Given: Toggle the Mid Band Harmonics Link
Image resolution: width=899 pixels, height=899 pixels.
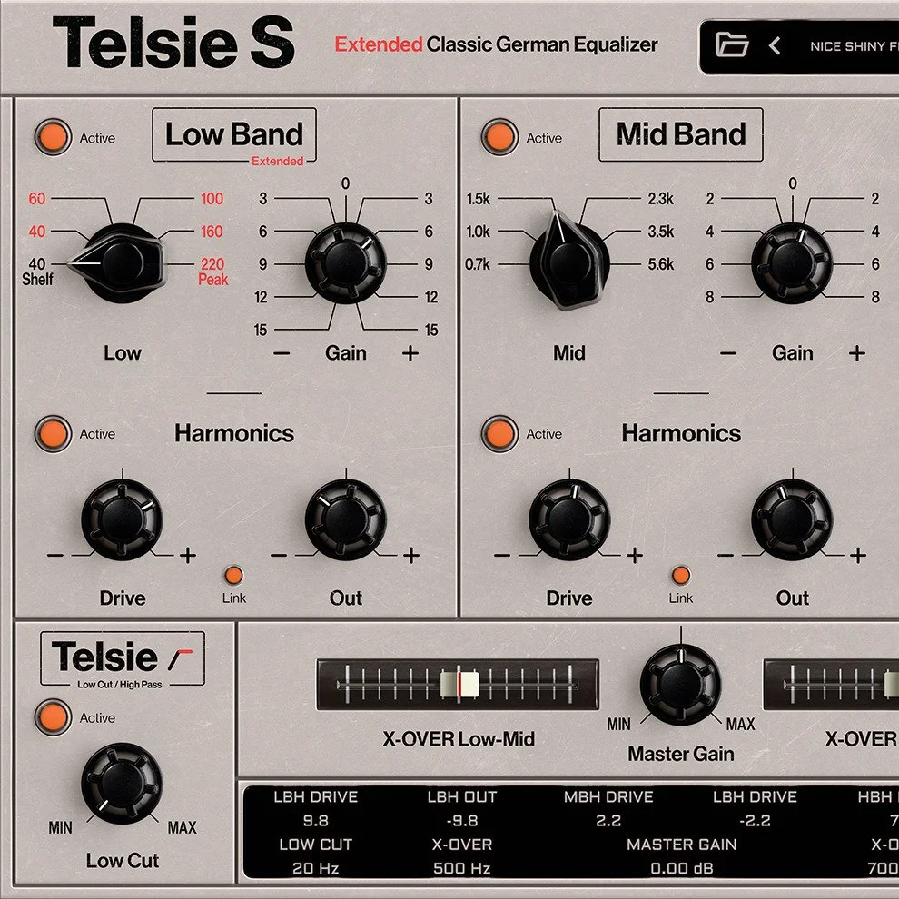Looking at the screenshot, I should pyautogui.click(x=681, y=575).
